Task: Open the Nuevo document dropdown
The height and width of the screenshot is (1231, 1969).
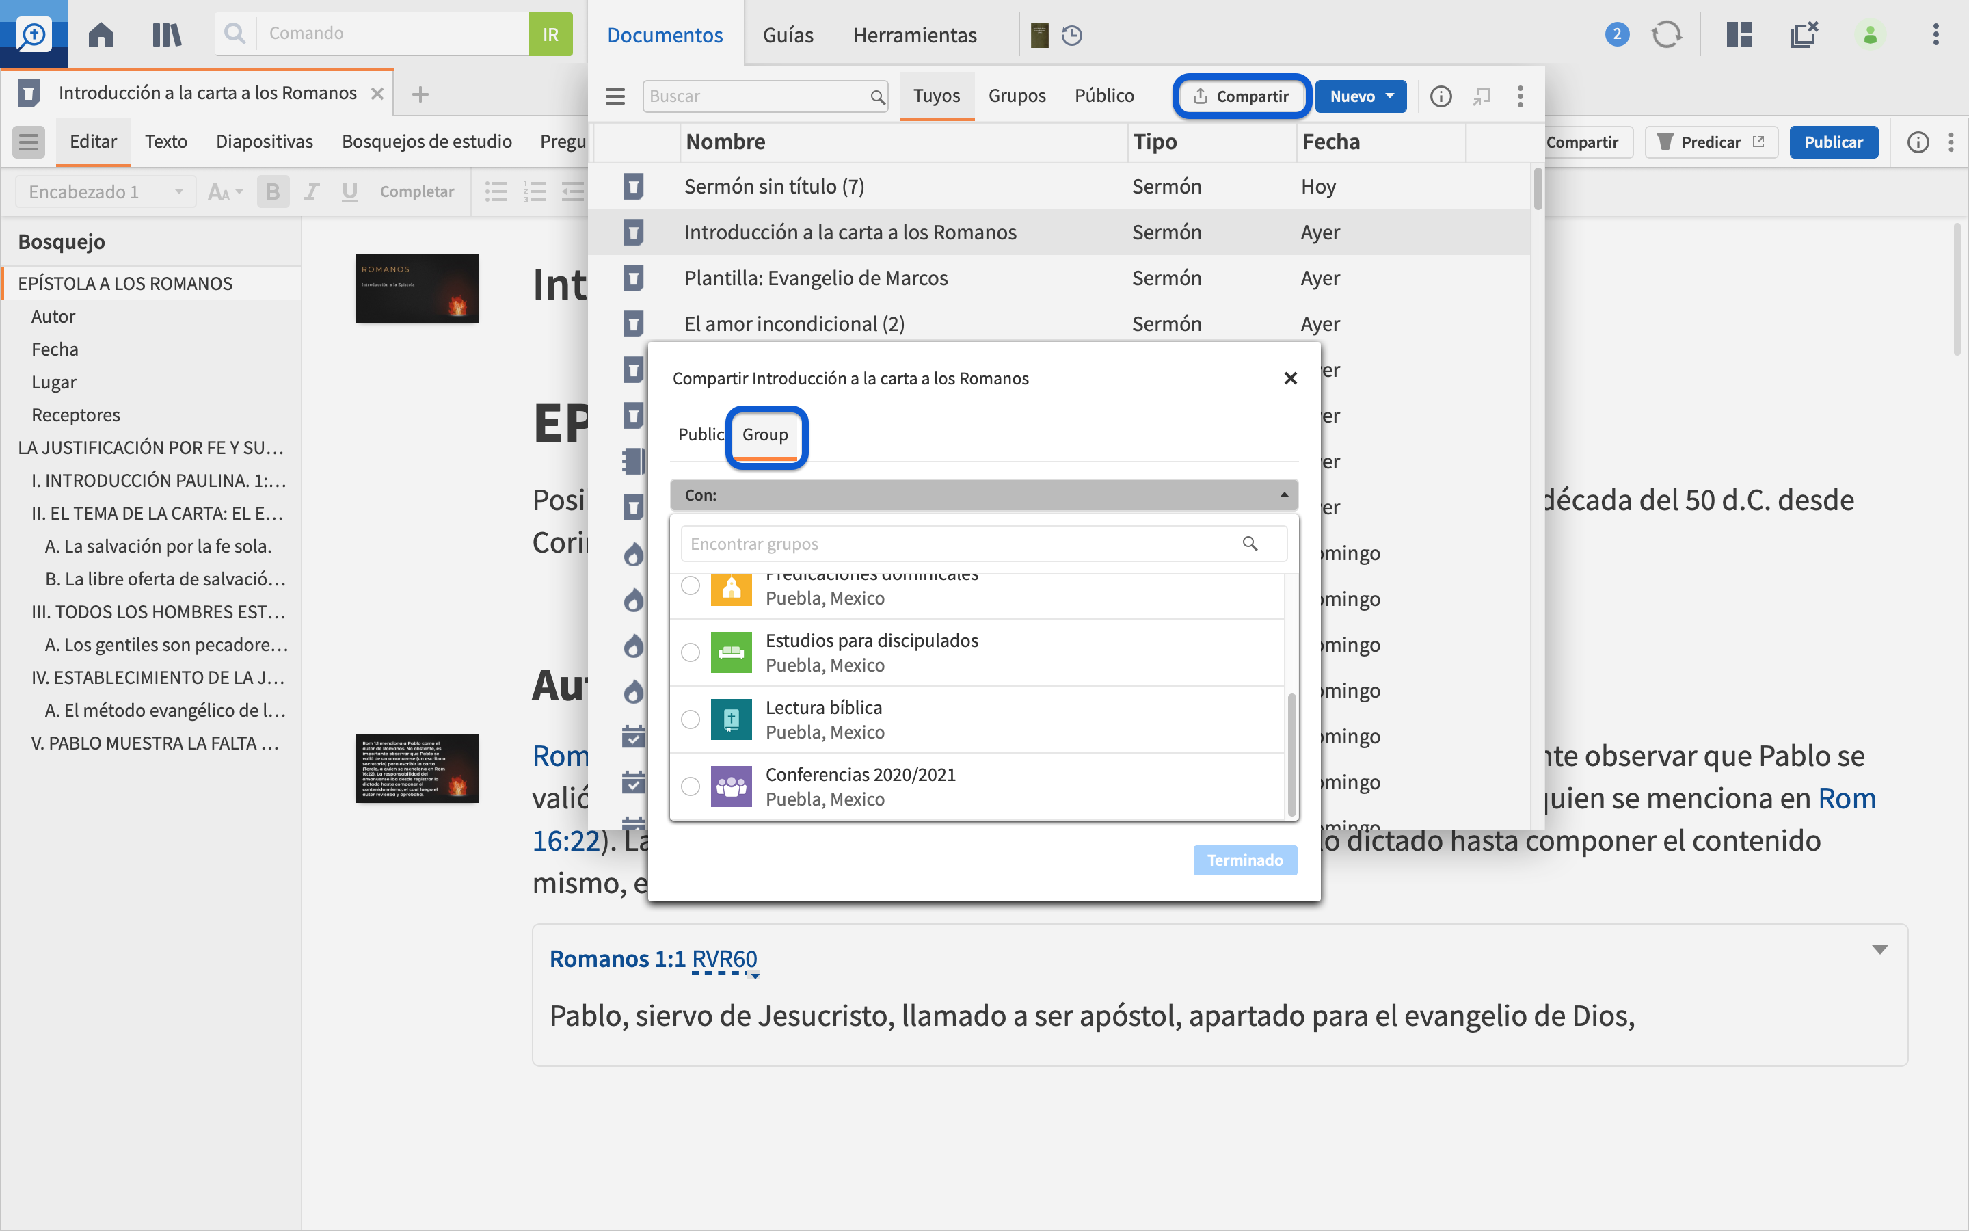Action: 1361,96
